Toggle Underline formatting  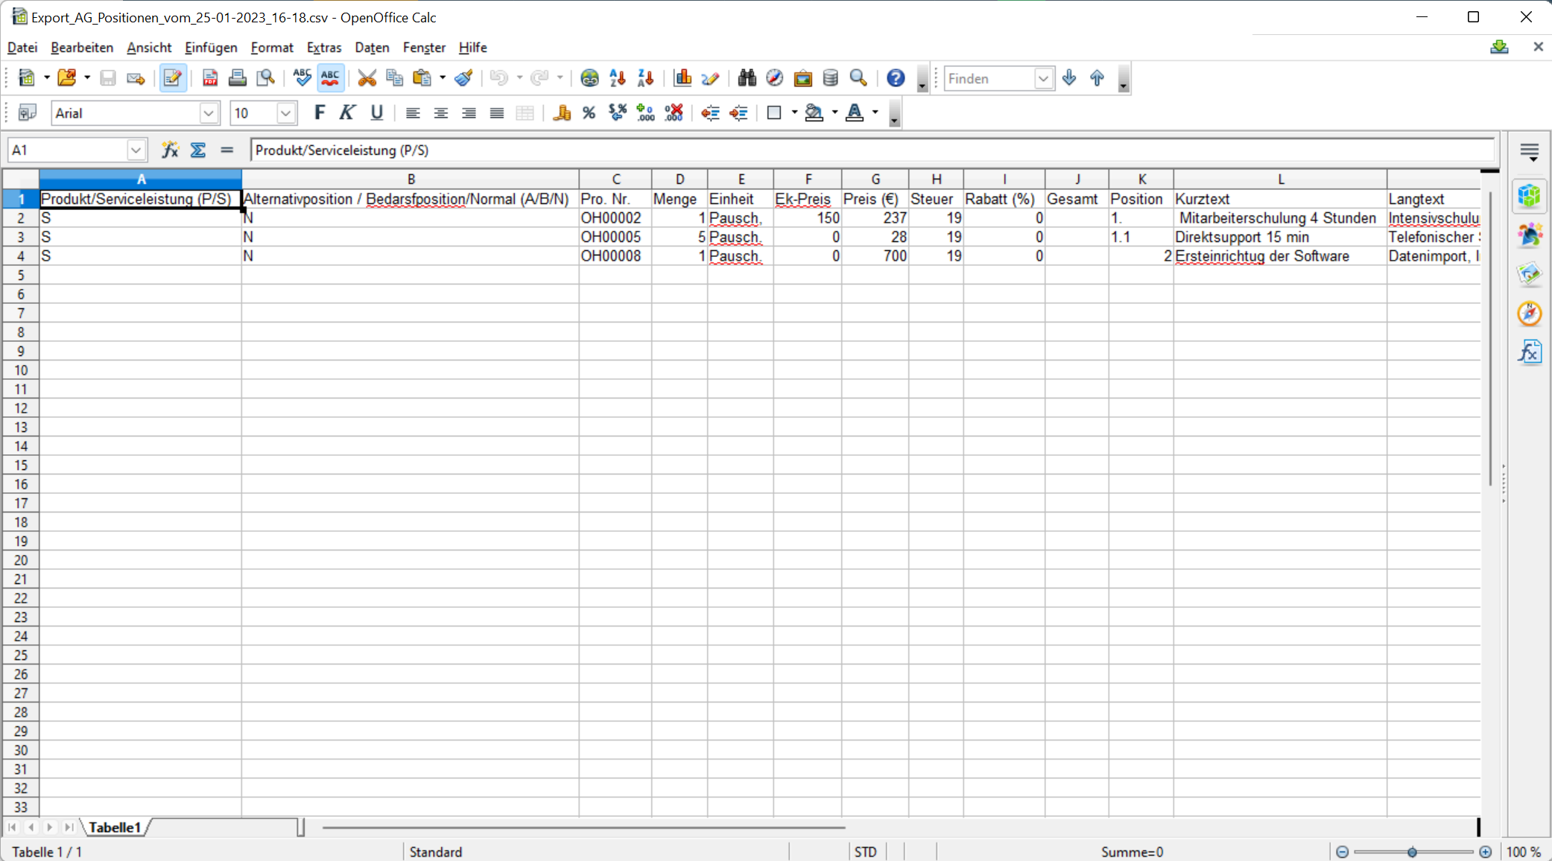(376, 113)
